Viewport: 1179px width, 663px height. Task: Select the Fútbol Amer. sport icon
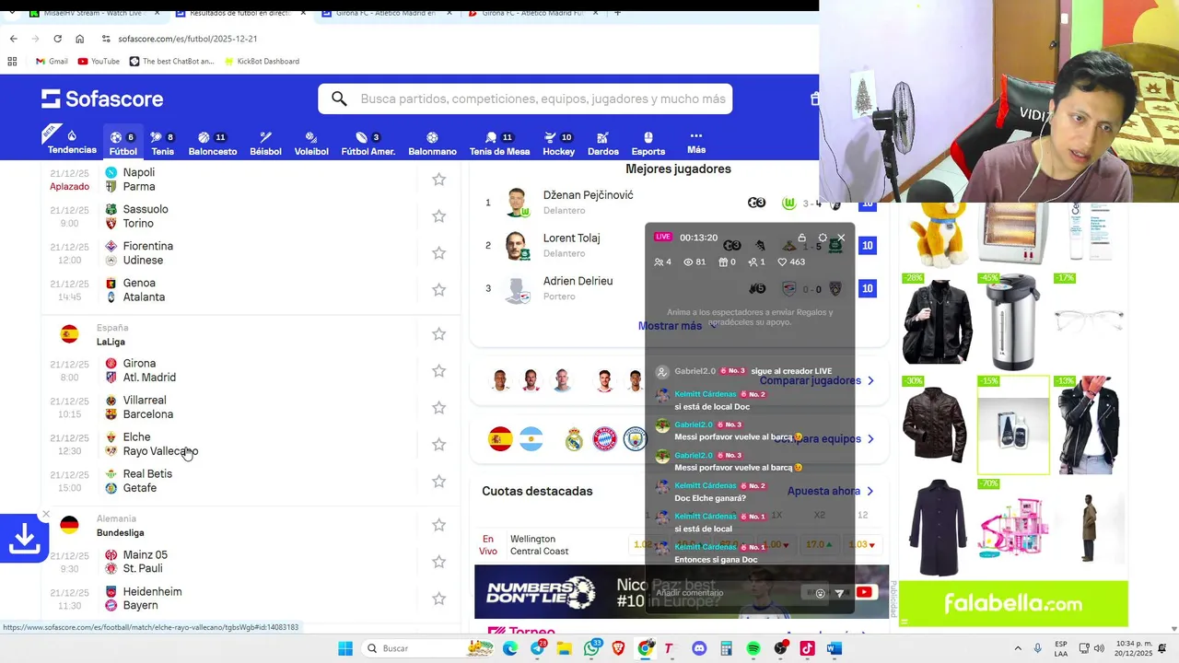[361, 137]
